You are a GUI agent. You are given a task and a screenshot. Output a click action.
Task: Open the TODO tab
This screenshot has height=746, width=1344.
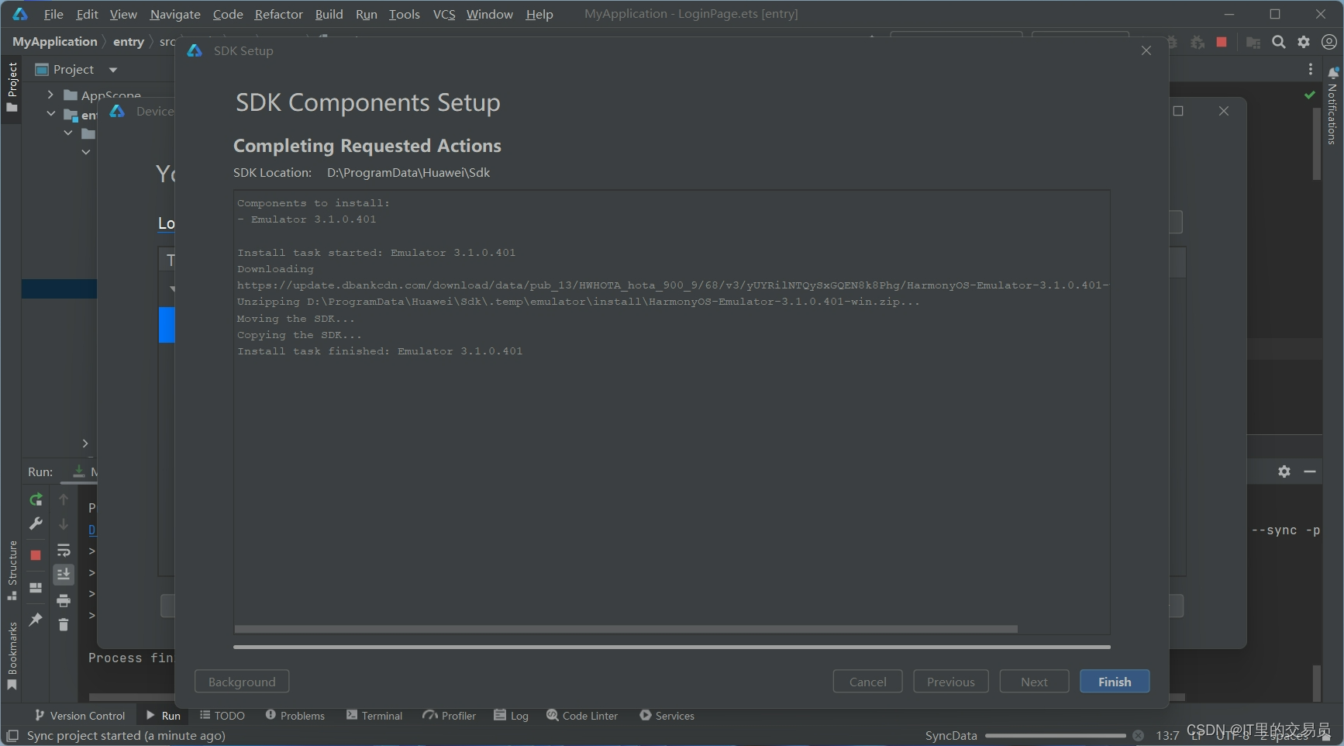[x=222, y=716]
